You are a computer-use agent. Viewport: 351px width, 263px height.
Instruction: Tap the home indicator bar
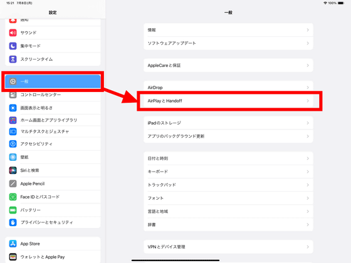[x=175, y=260]
